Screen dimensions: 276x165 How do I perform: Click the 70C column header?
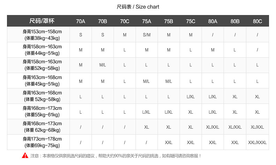[125, 21]
